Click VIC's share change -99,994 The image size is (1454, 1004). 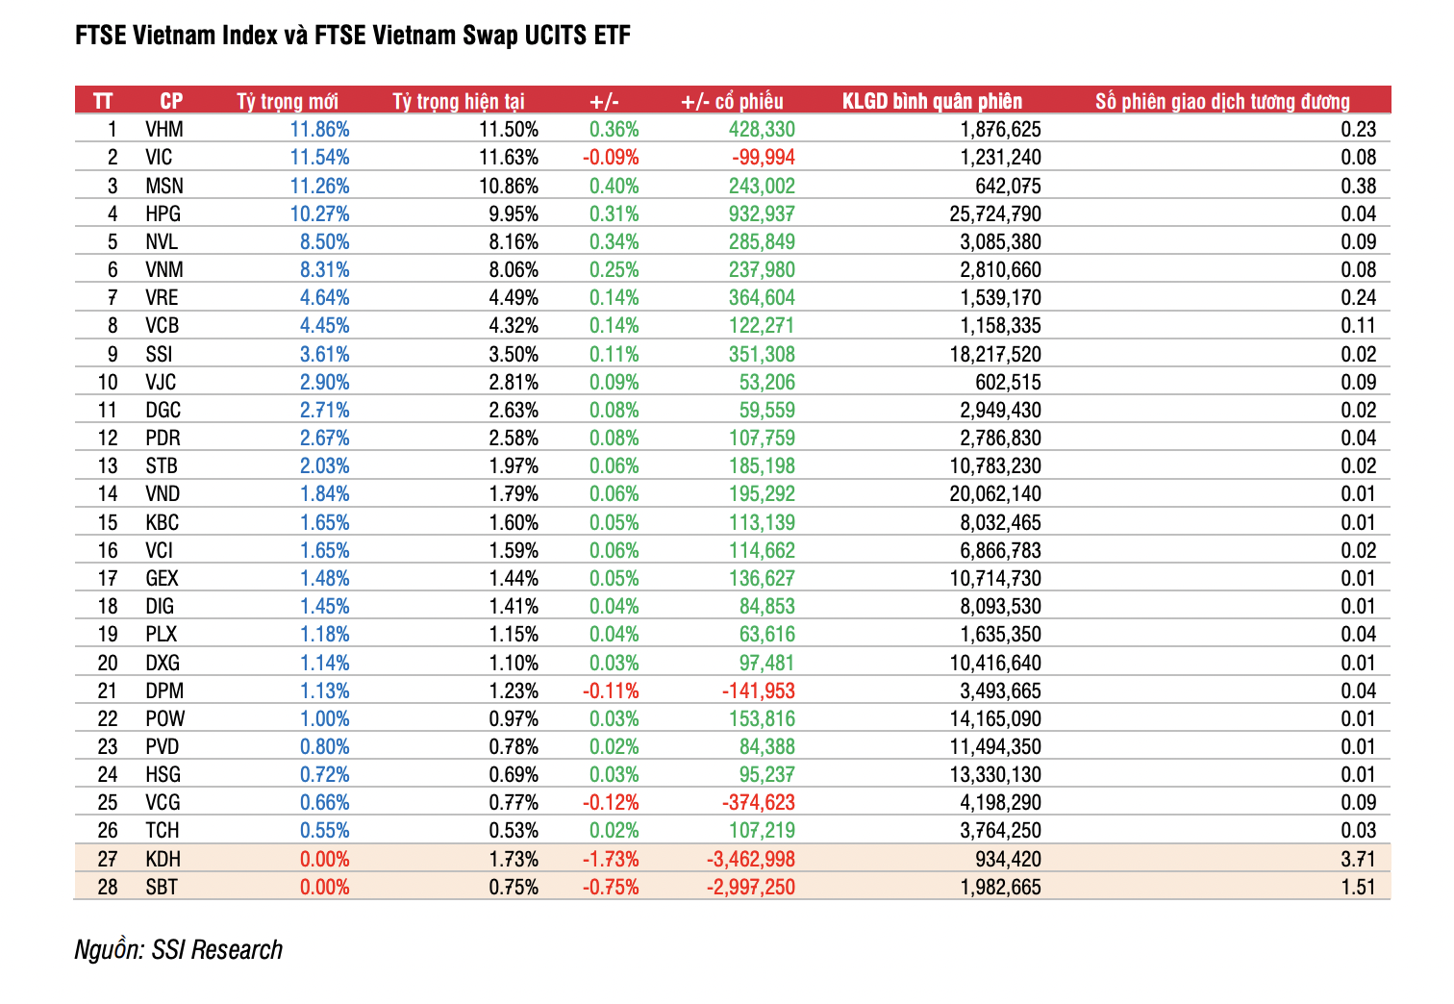764,157
